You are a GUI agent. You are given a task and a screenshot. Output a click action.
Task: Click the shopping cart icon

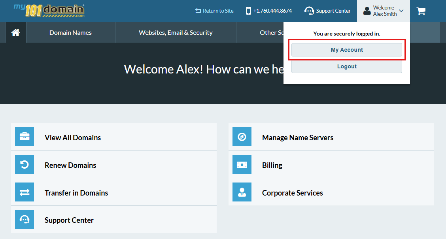tap(421, 11)
